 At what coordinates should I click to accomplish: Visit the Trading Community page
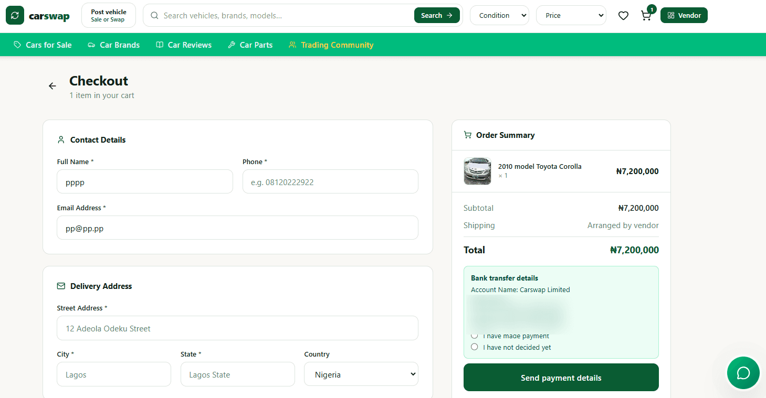[x=331, y=45]
